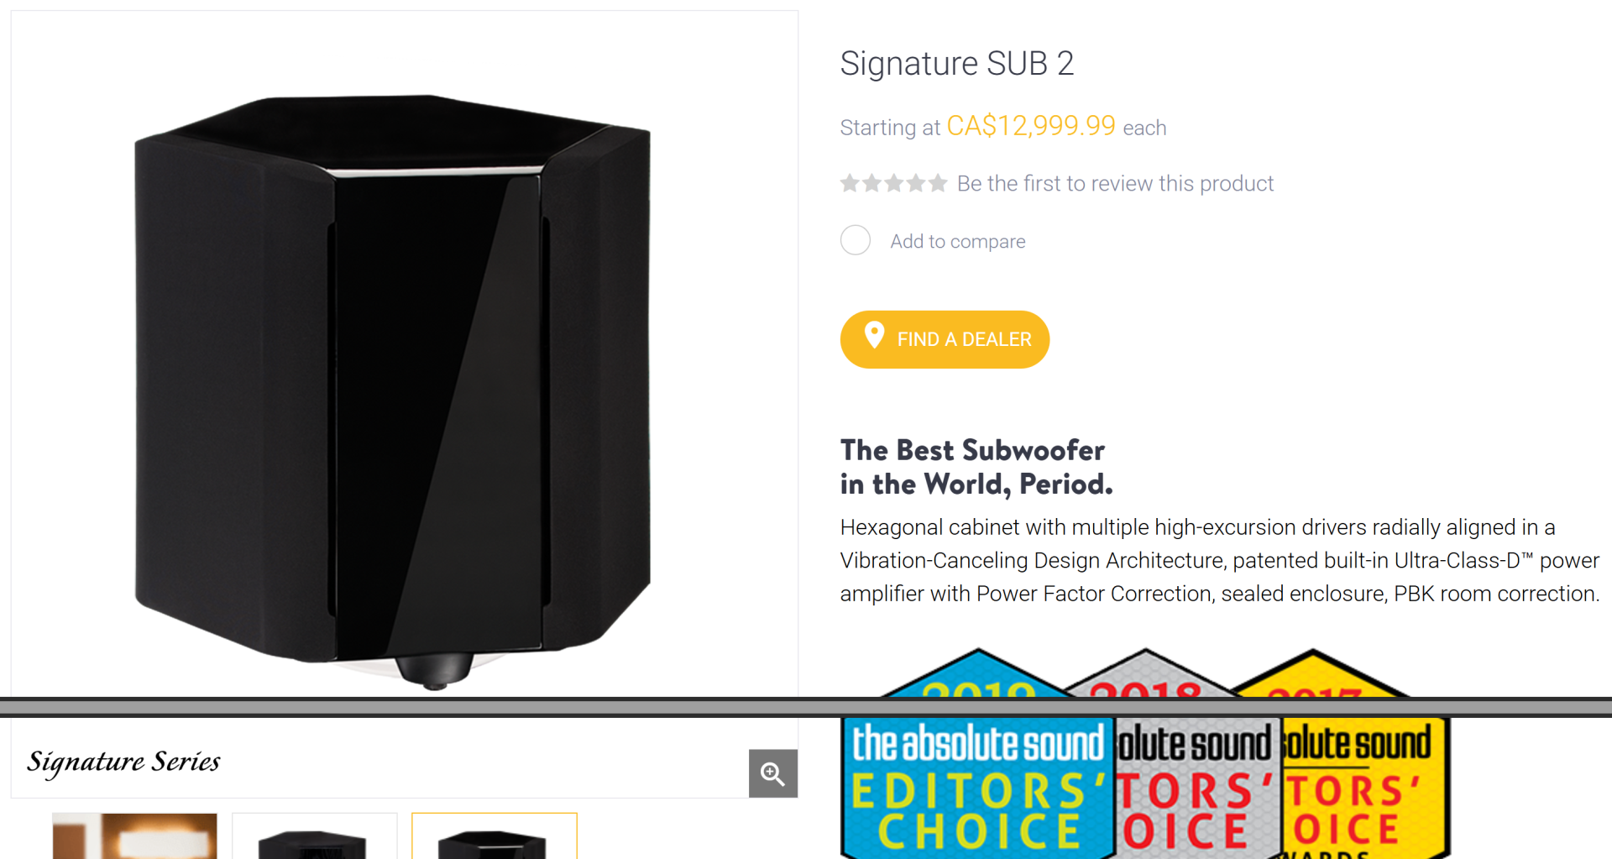Click the yellow 2017 Editors' Choice award badge
The image size is (1612, 859).
click(1364, 756)
